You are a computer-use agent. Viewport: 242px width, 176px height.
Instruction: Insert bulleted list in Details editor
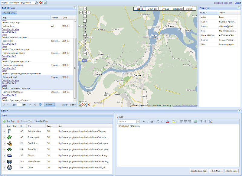[205, 122]
